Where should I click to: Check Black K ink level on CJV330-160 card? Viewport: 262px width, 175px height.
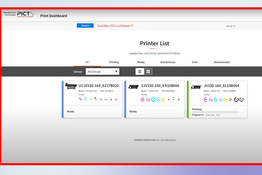174,99
